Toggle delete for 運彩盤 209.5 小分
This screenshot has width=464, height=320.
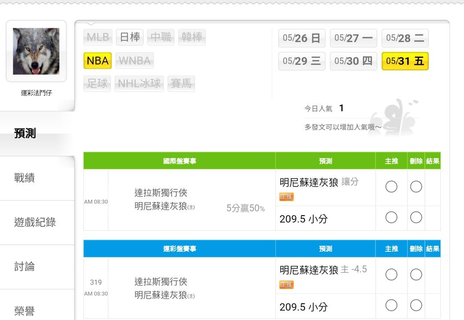[x=416, y=305]
